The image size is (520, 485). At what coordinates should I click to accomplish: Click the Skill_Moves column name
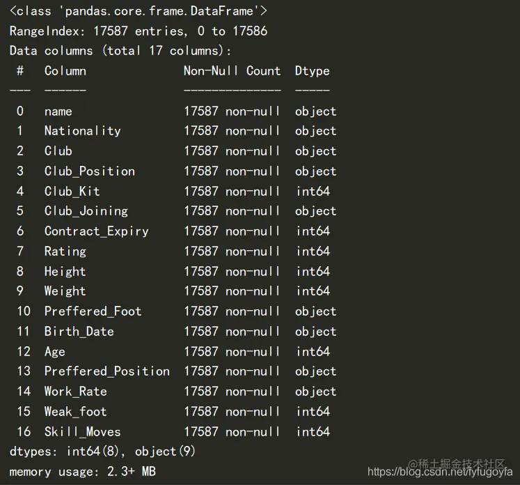coord(83,431)
